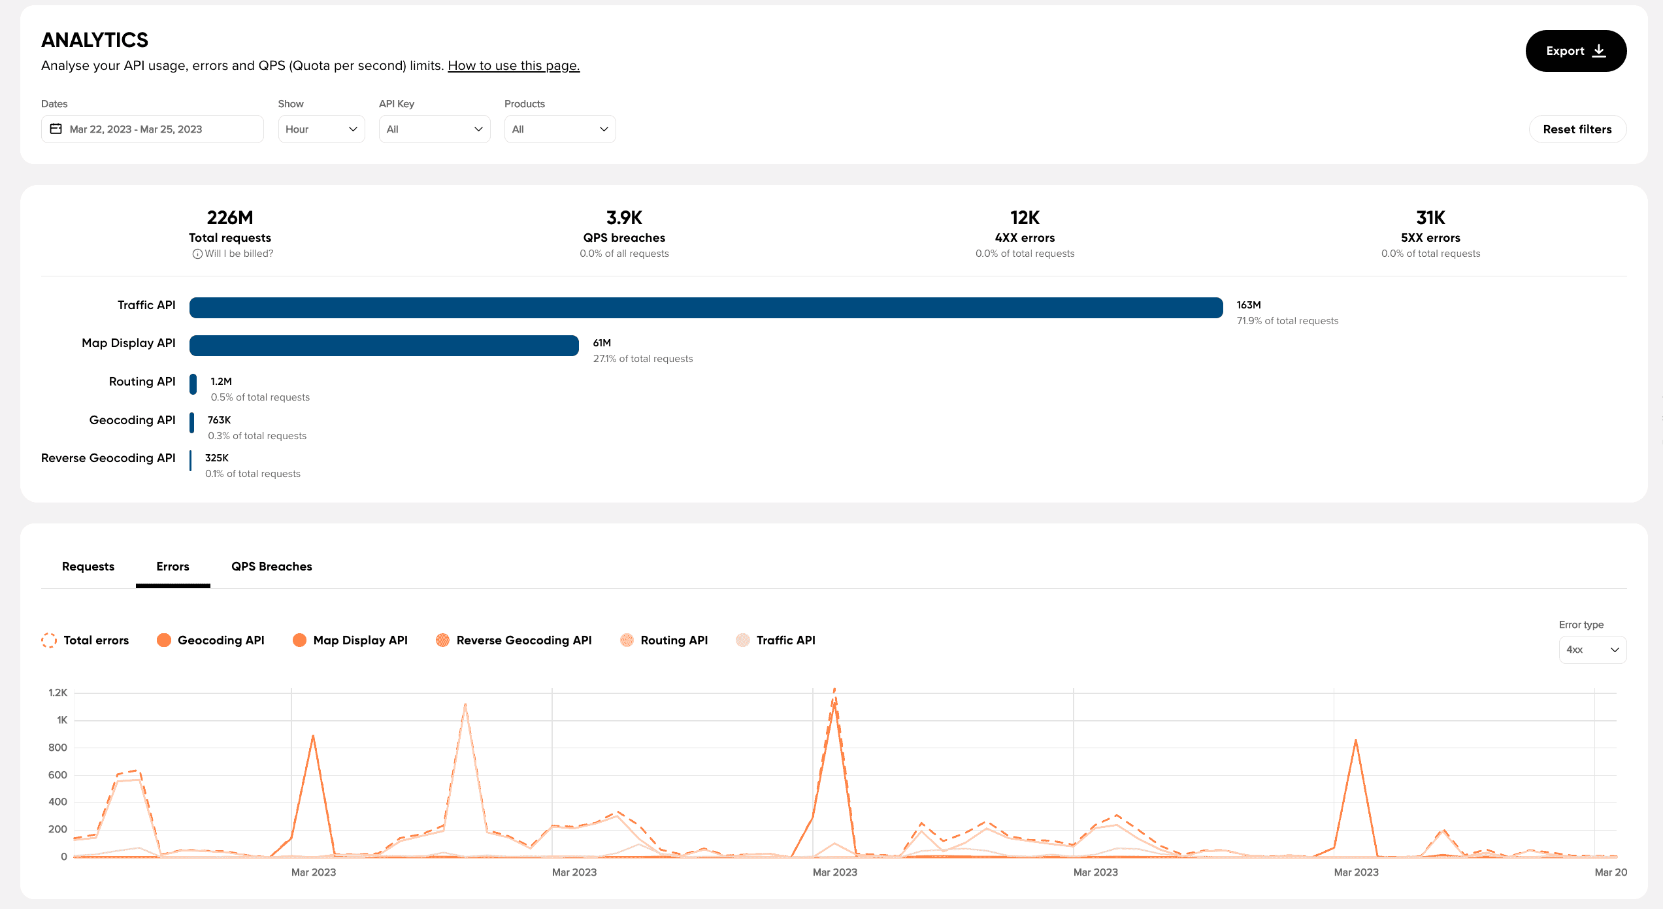
Task: Click the download icon on Export
Action: [x=1599, y=51]
